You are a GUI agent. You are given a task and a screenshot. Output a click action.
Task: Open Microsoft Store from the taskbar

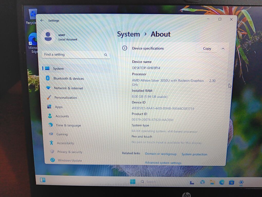pos(231,182)
